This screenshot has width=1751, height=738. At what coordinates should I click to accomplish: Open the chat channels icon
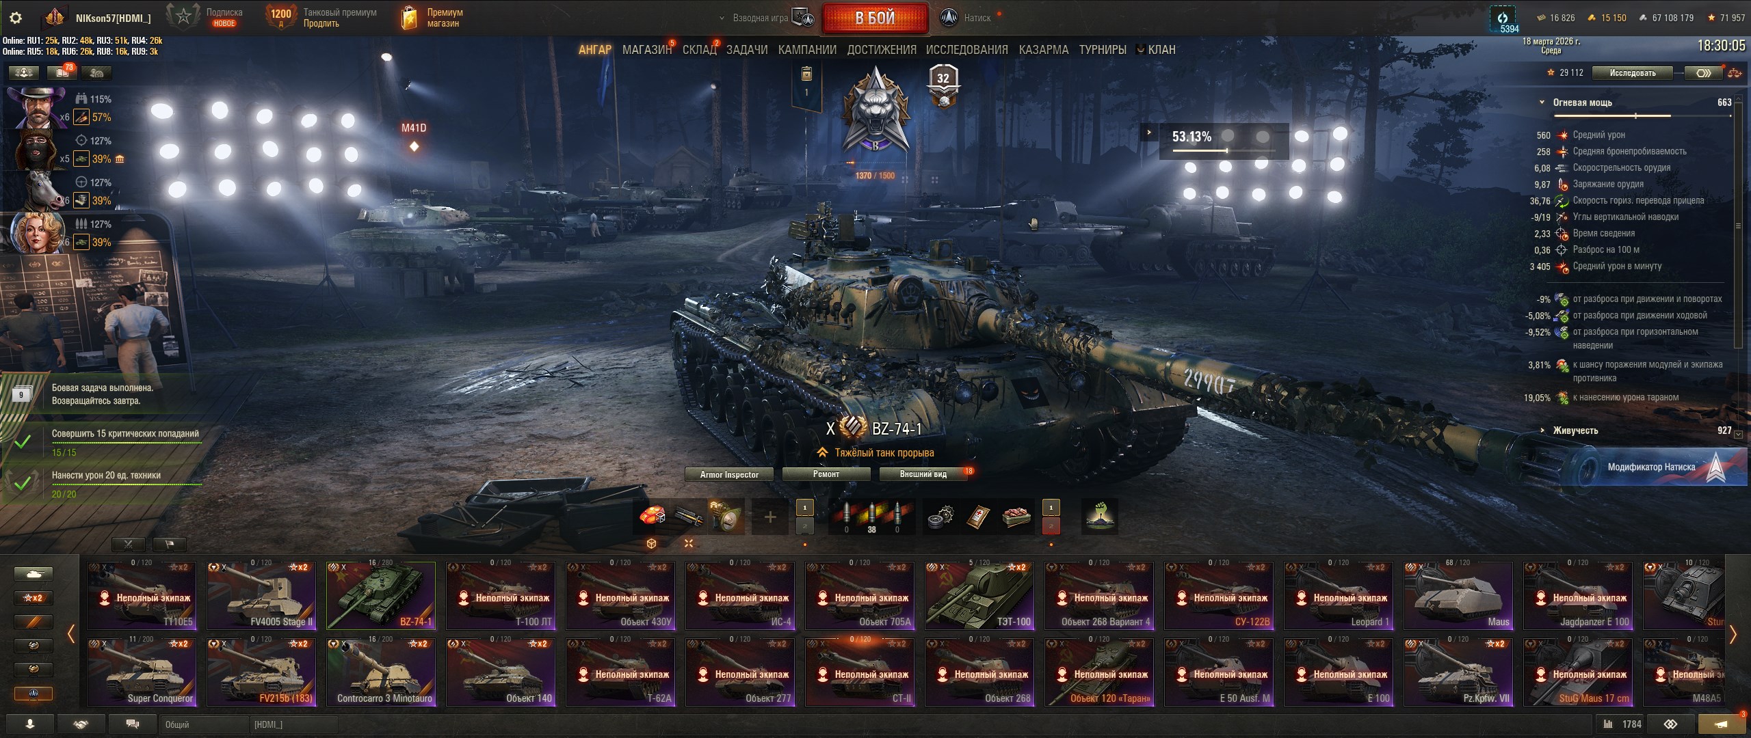[132, 724]
